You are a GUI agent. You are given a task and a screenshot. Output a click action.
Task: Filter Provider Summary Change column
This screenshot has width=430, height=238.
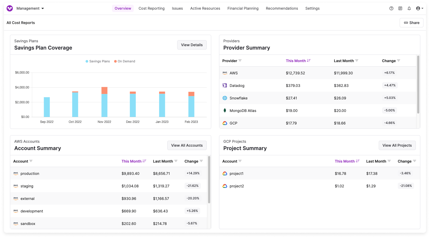coord(399,61)
